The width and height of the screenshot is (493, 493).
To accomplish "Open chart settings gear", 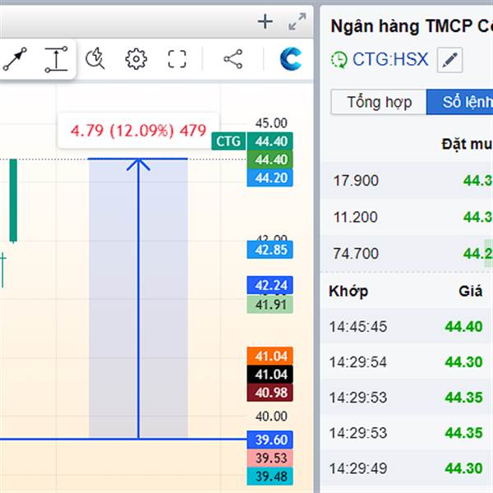I will pyautogui.click(x=136, y=59).
